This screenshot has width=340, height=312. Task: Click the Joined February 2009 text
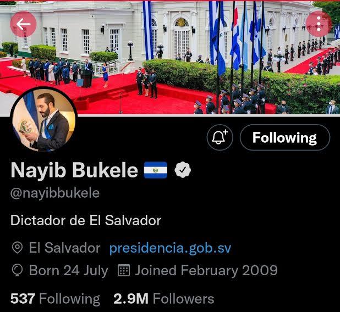[x=206, y=271]
